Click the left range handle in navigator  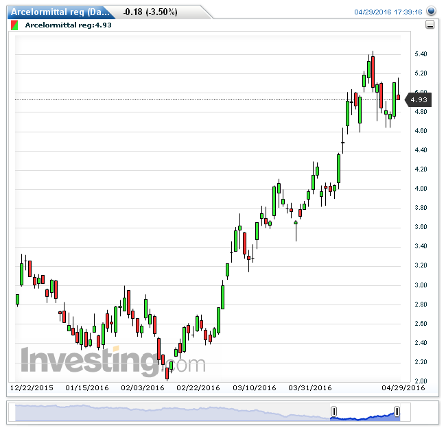(333, 411)
